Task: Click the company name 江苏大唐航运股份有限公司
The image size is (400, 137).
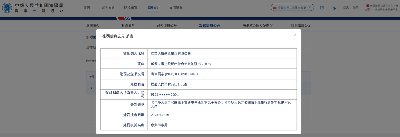Action: point(171,54)
